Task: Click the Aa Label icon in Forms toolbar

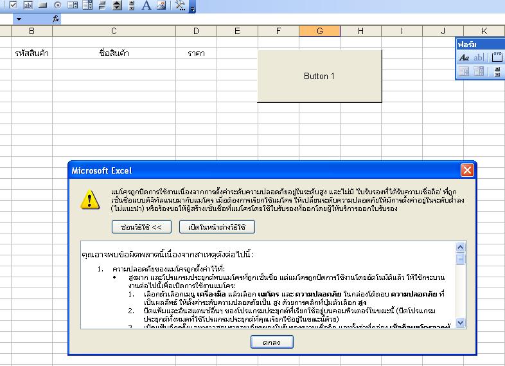Action: click(x=464, y=58)
